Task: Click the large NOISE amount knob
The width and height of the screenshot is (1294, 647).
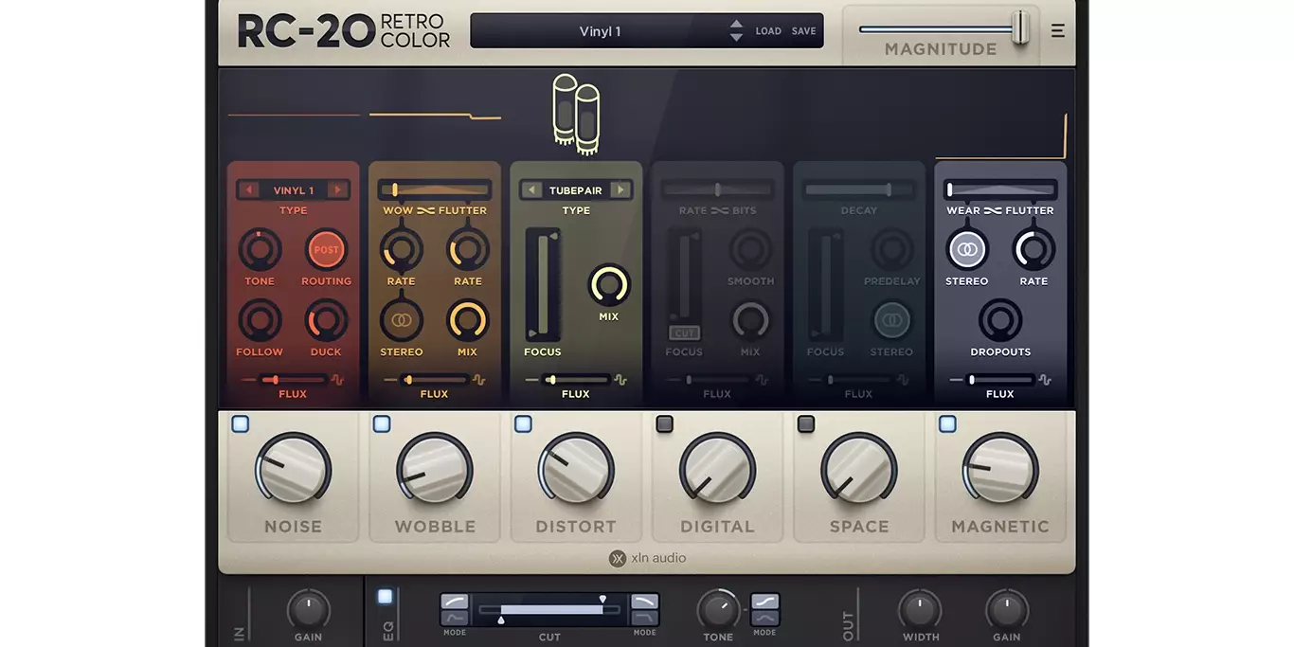Action: click(293, 469)
